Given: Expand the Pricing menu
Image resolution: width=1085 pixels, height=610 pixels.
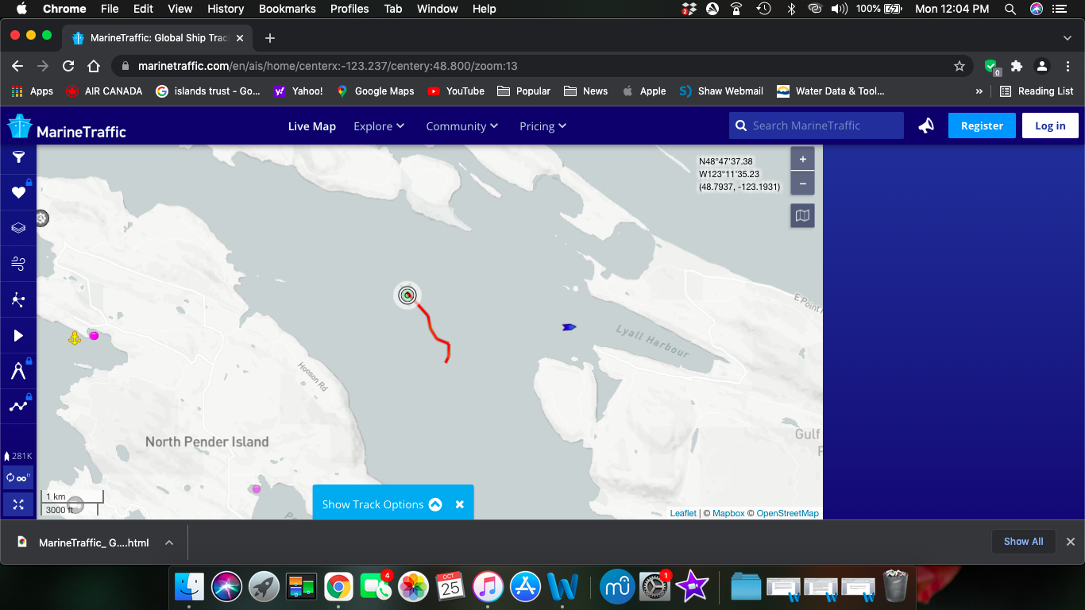Looking at the screenshot, I should pyautogui.click(x=543, y=126).
